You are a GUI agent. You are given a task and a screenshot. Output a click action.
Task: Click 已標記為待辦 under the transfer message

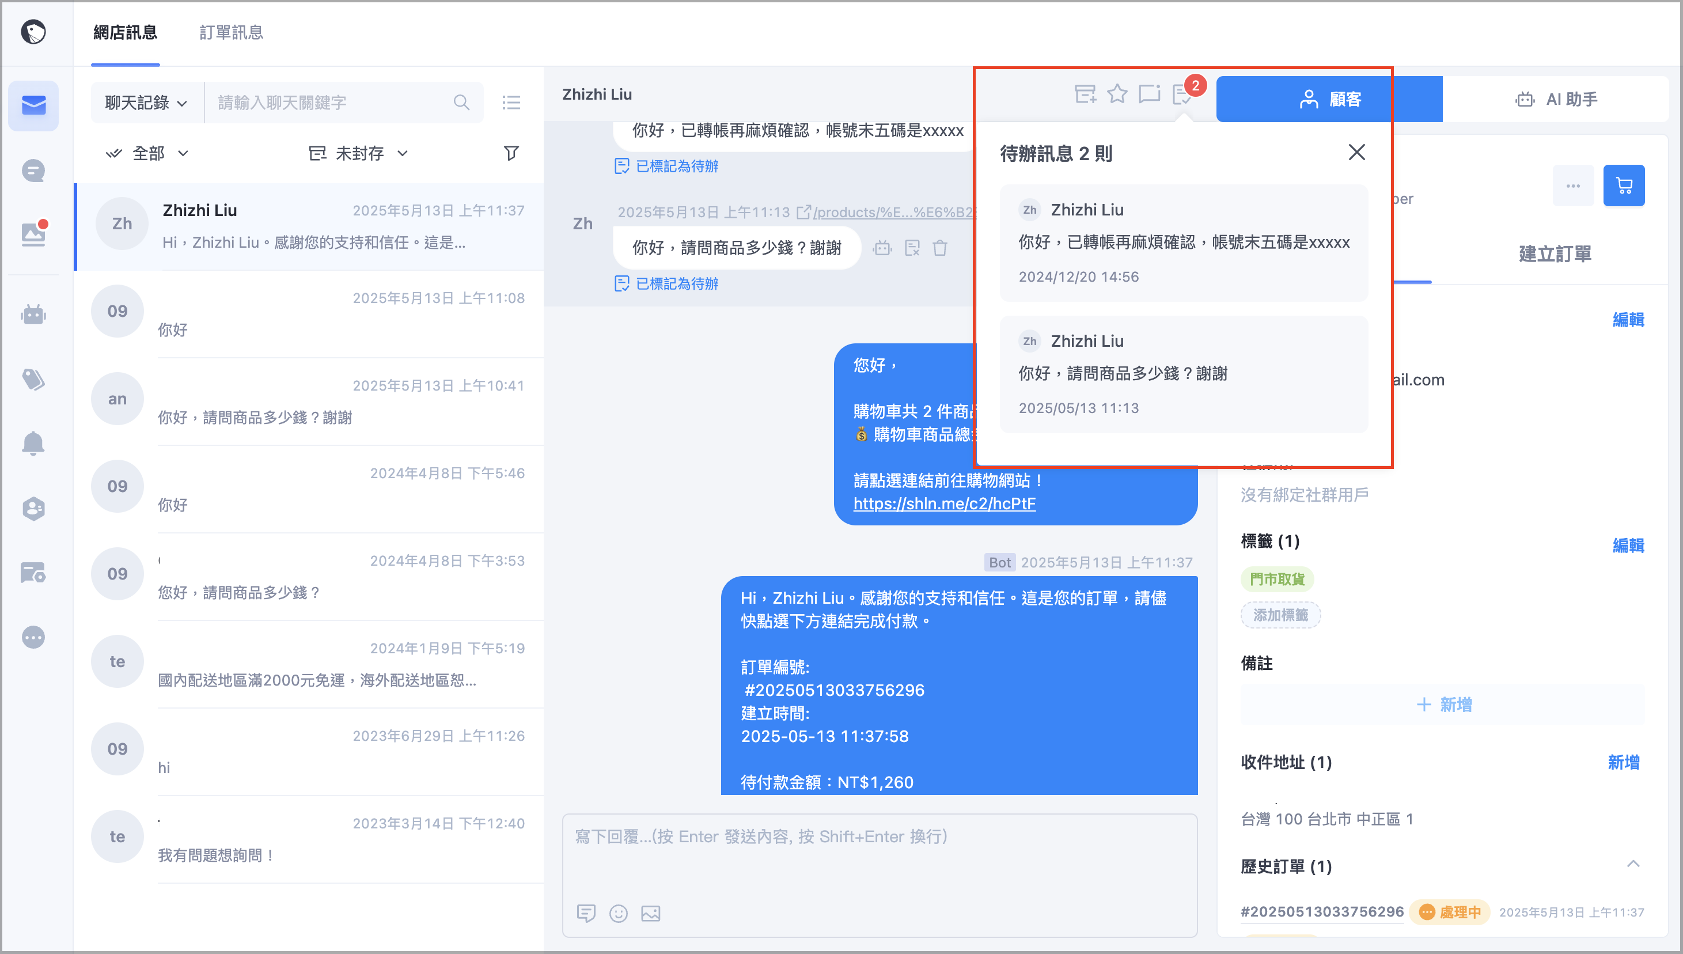tap(667, 166)
